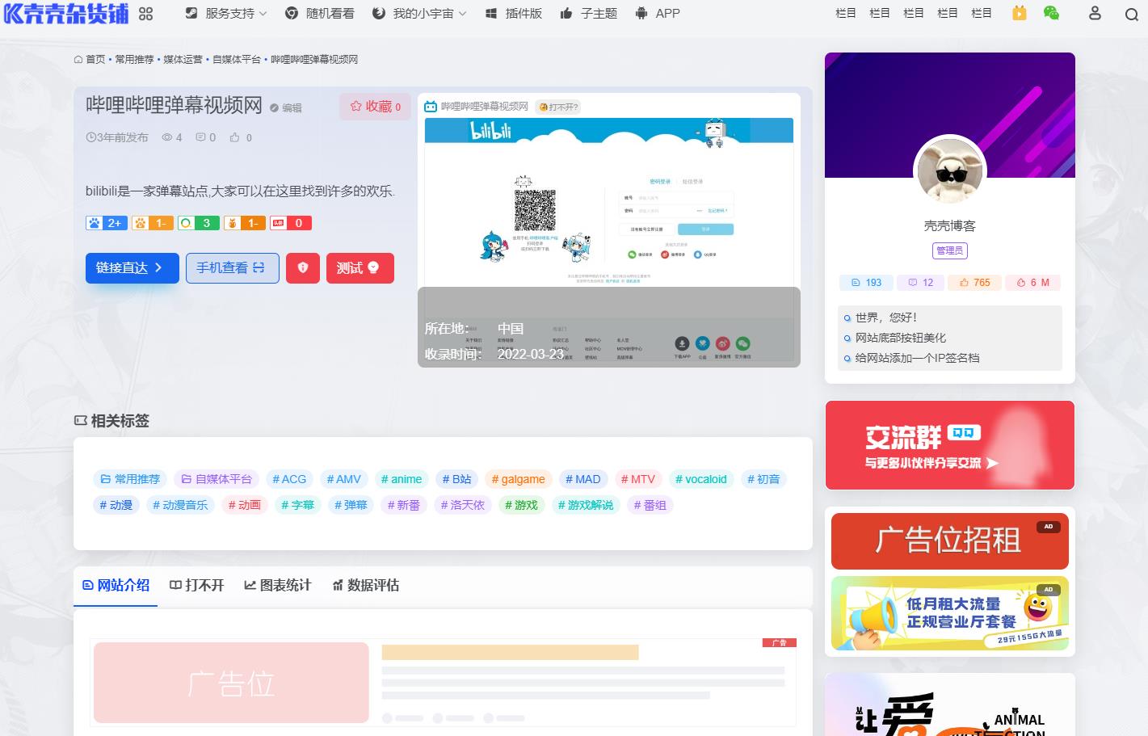Image resolution: width=1148 pixels, height=736 pixels.
Task: Open the search magnifier icon
Action: [1131, 14]
